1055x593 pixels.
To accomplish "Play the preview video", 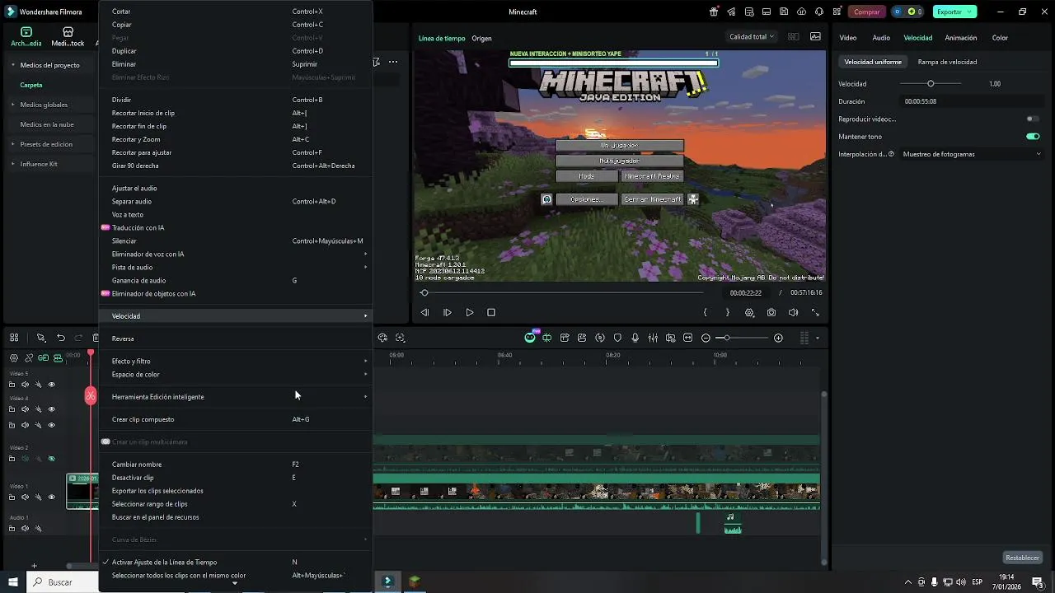I will (470, 313).
